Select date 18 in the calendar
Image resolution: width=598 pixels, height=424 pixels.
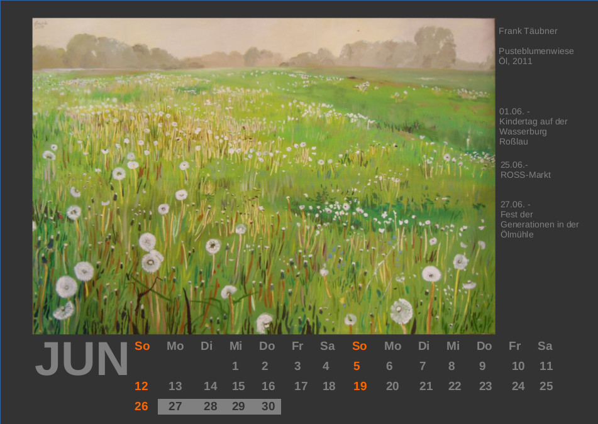(329, 386)
